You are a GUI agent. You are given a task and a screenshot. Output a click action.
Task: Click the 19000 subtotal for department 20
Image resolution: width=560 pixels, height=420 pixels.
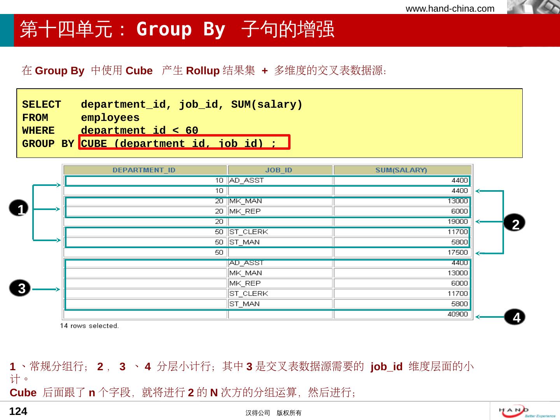[457, 222]
